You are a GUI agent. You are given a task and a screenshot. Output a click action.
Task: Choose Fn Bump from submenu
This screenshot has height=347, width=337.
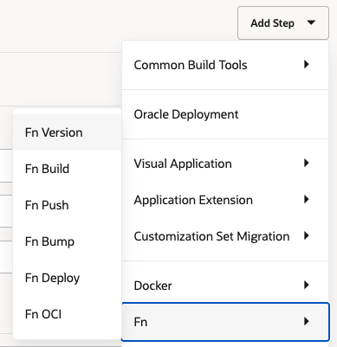click(67, 241)
